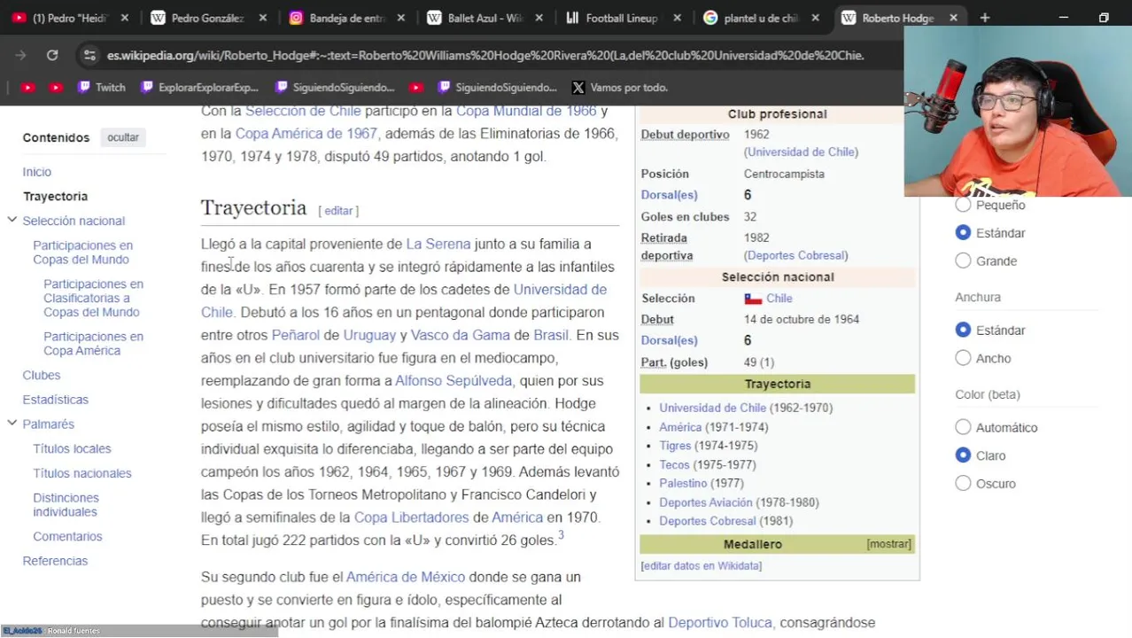Image resolution: width=1132 pixels, height=638 pixels.
Task: Select the Ancho width option
Action: point(963,359)
